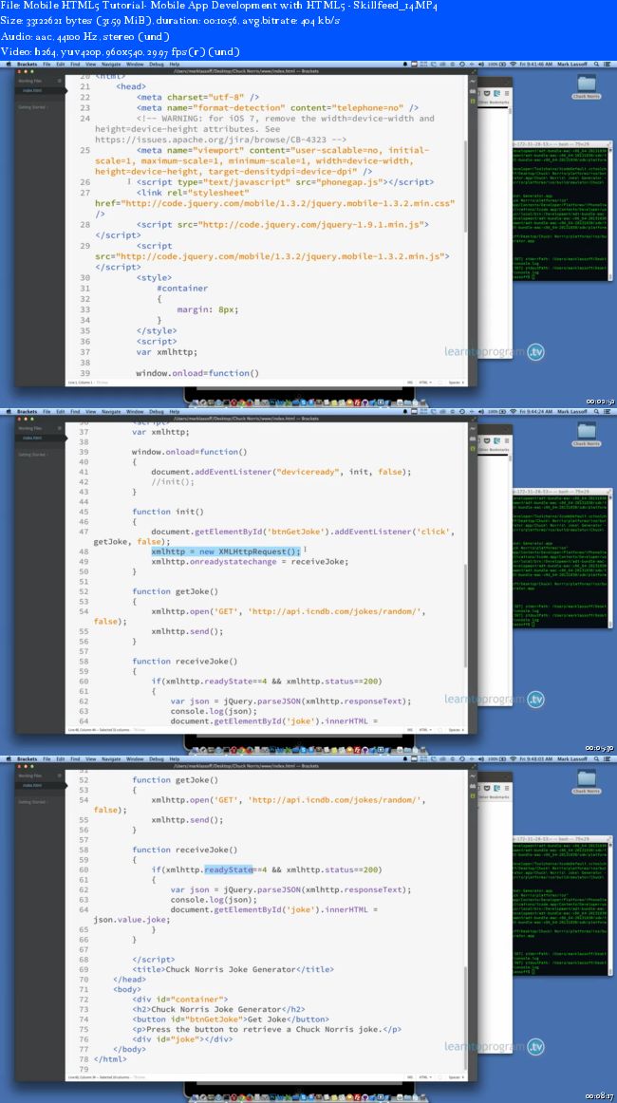Screen dimensions: 617x1103
Task: Open View menu in the 9:44:24 AM frame
Action: click(x=91, y=412)
